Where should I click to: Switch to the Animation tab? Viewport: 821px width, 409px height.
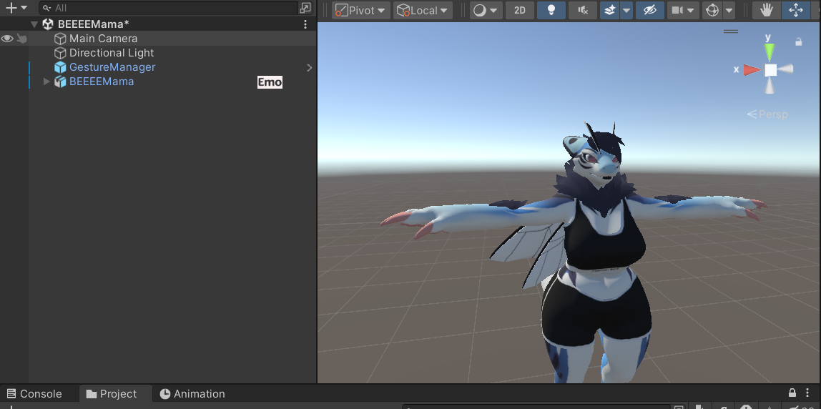pyautogui.click(x=192, y=394)
